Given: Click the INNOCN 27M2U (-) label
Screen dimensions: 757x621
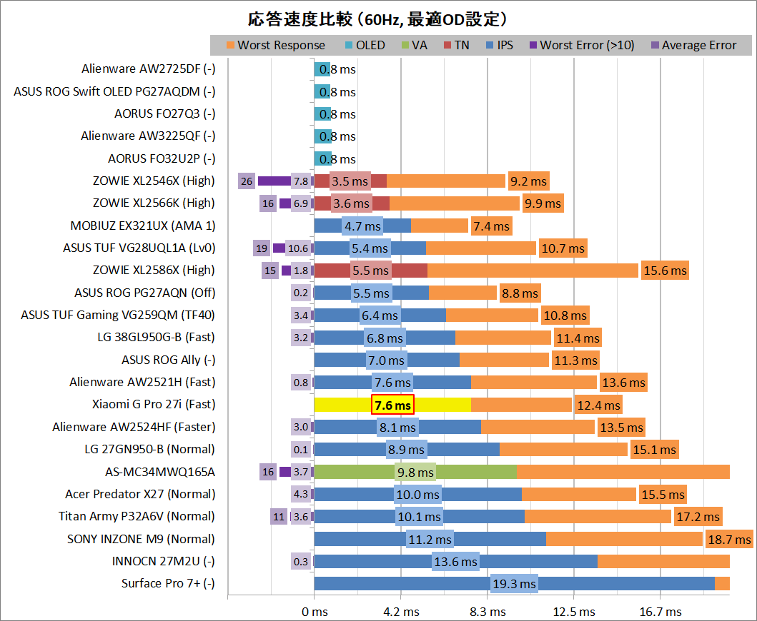Looking at the screenshot, I should click(x=163, y=561).
